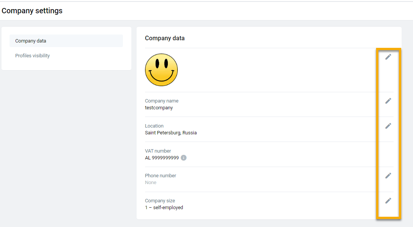413x227 pixels.
Task: Select the 1 – self-employed size value
Action: (164, 208)
